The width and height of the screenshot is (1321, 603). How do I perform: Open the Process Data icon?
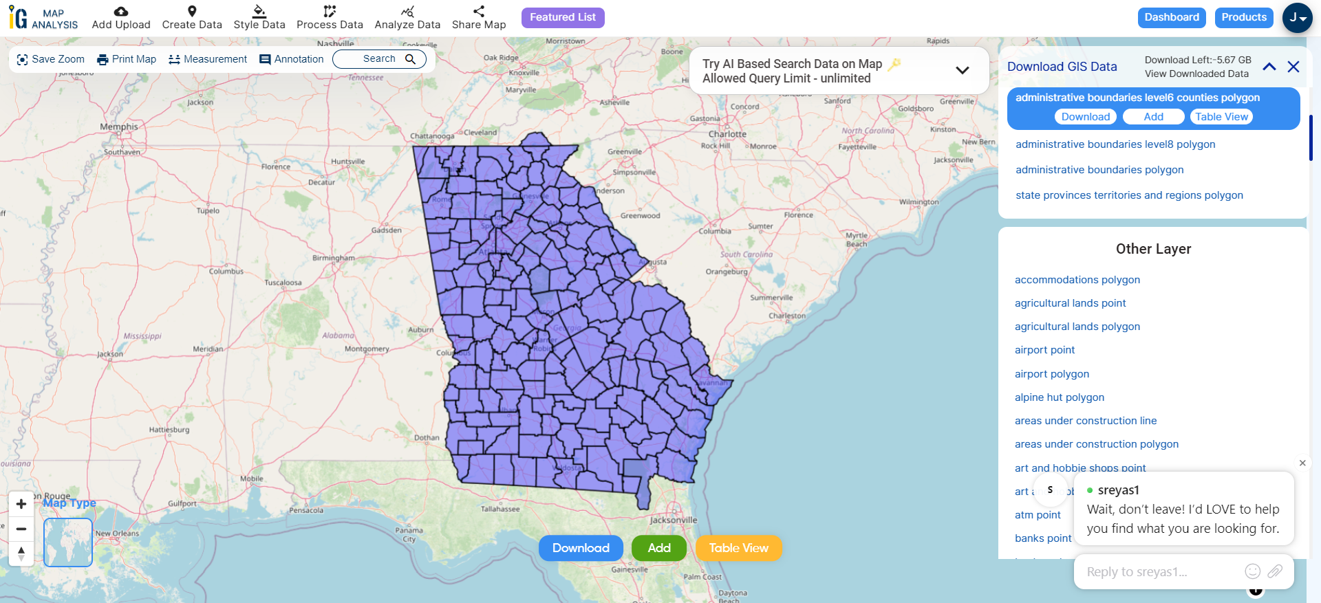click(x=330, y=11)
